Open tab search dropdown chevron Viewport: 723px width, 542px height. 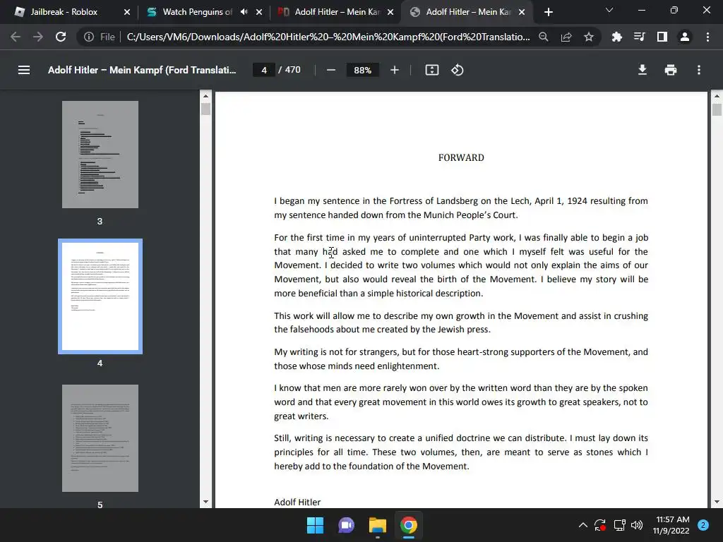609,10
